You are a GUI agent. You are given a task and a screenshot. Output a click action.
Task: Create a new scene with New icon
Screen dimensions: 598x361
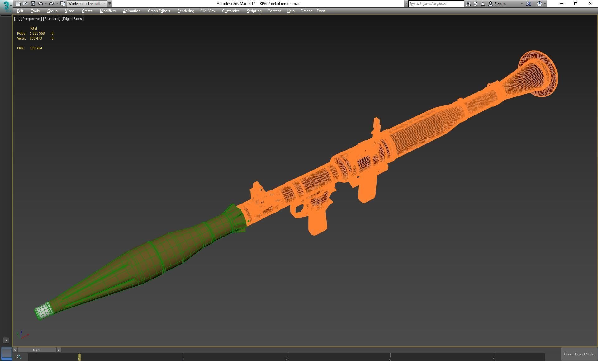pyautogui.click(x=18, y=4)
